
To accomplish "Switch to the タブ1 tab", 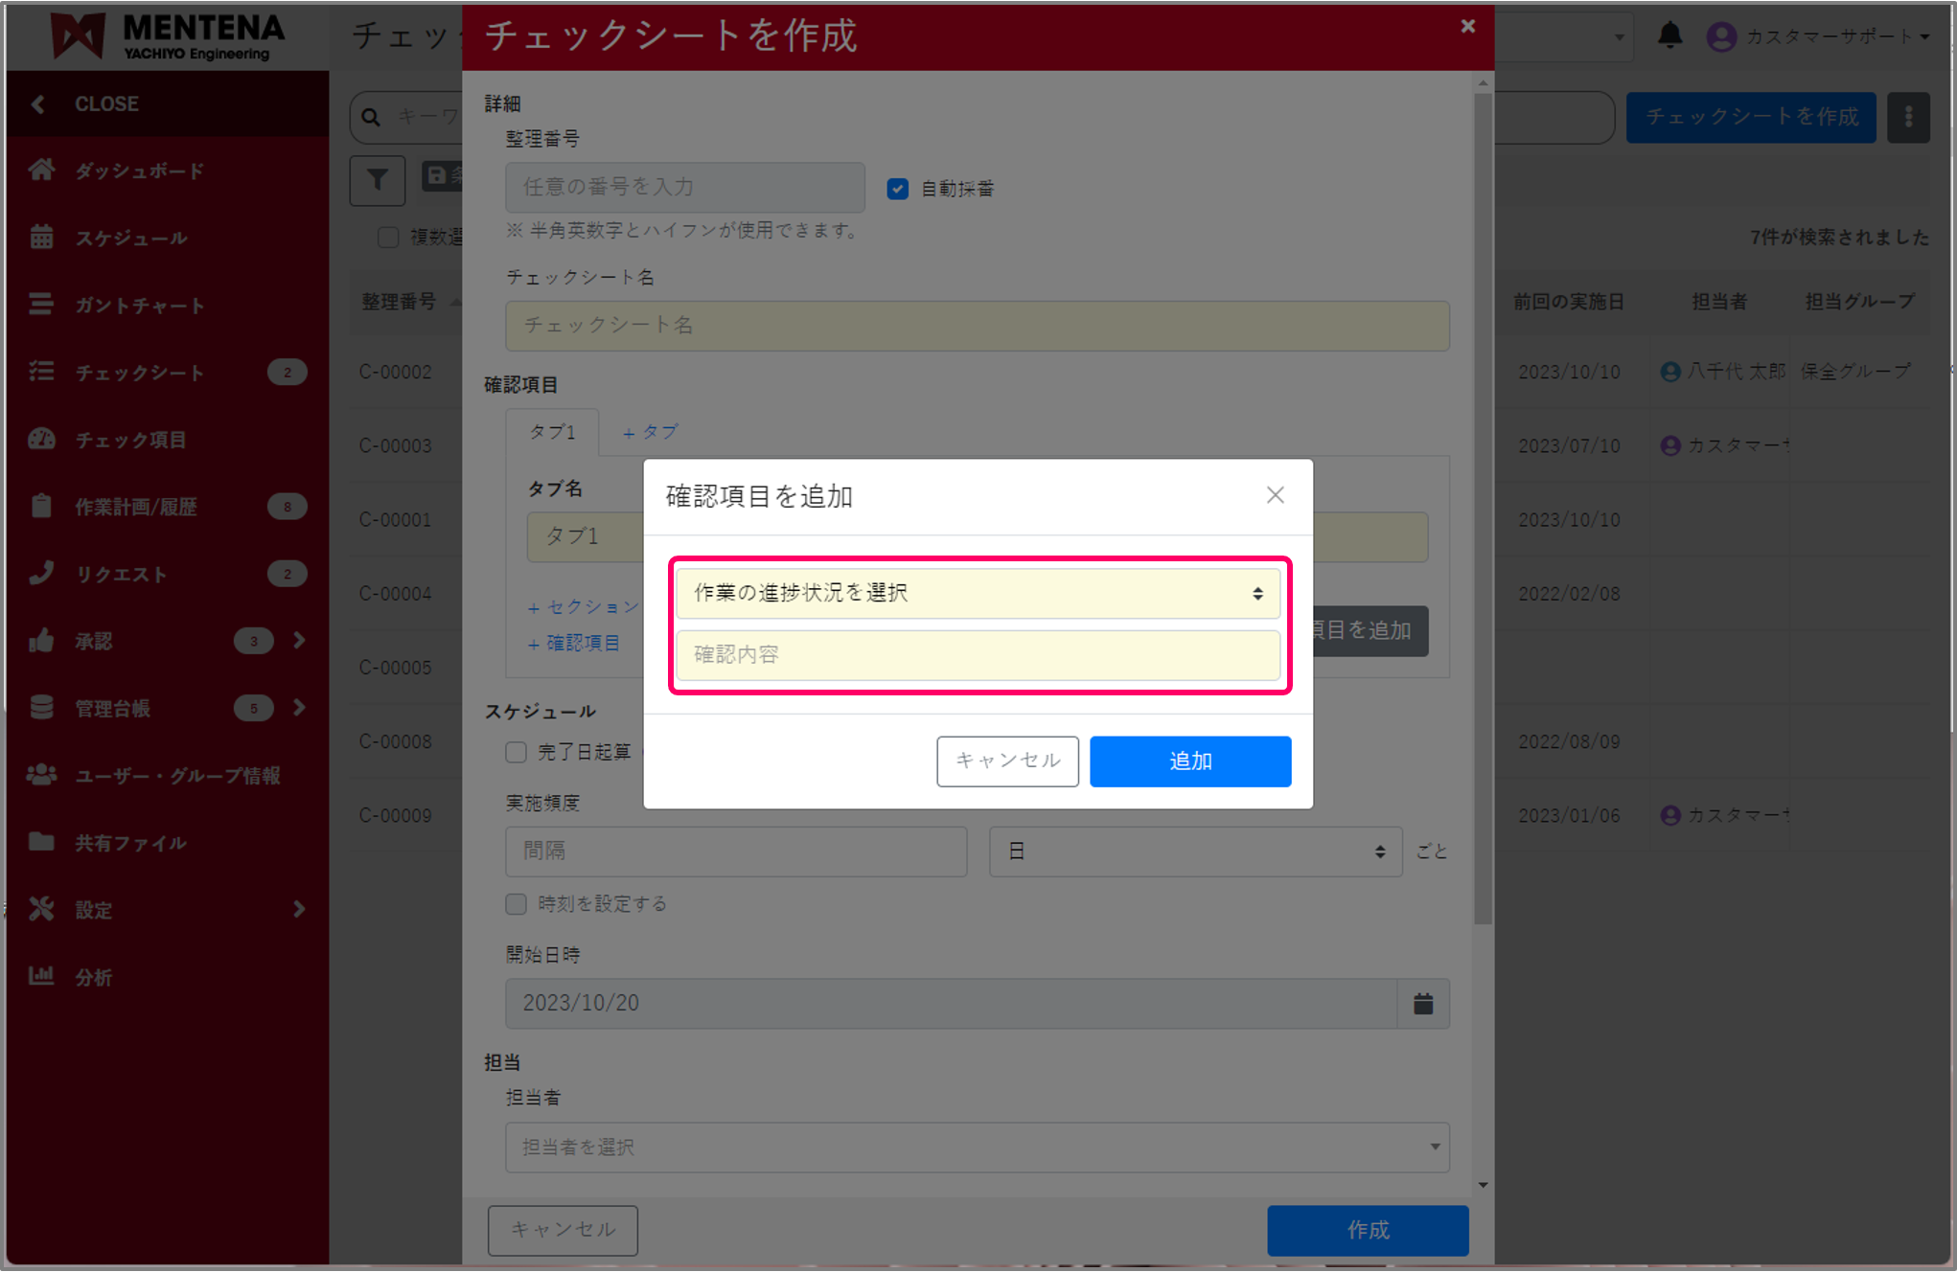I will [x=551, y=432].
